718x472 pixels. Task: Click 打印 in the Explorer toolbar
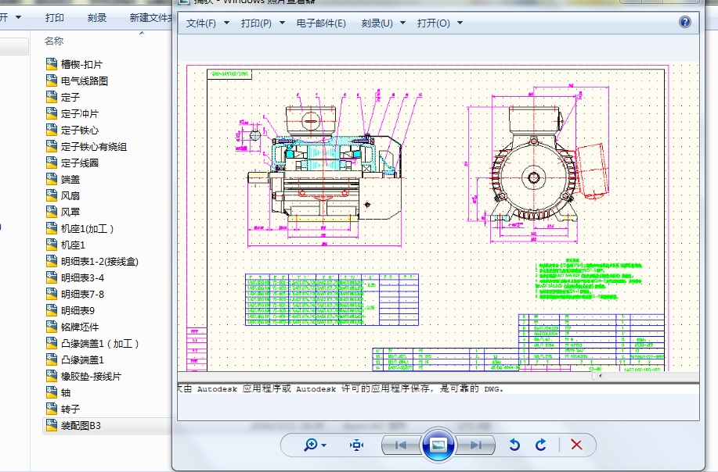click(55, 17)
